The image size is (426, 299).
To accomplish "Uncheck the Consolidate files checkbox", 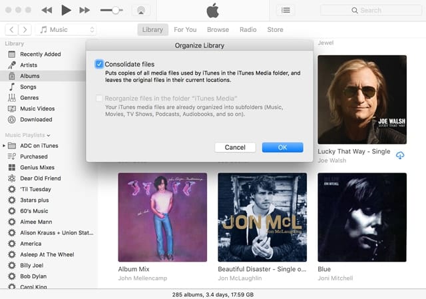I will tap(99, 64).
